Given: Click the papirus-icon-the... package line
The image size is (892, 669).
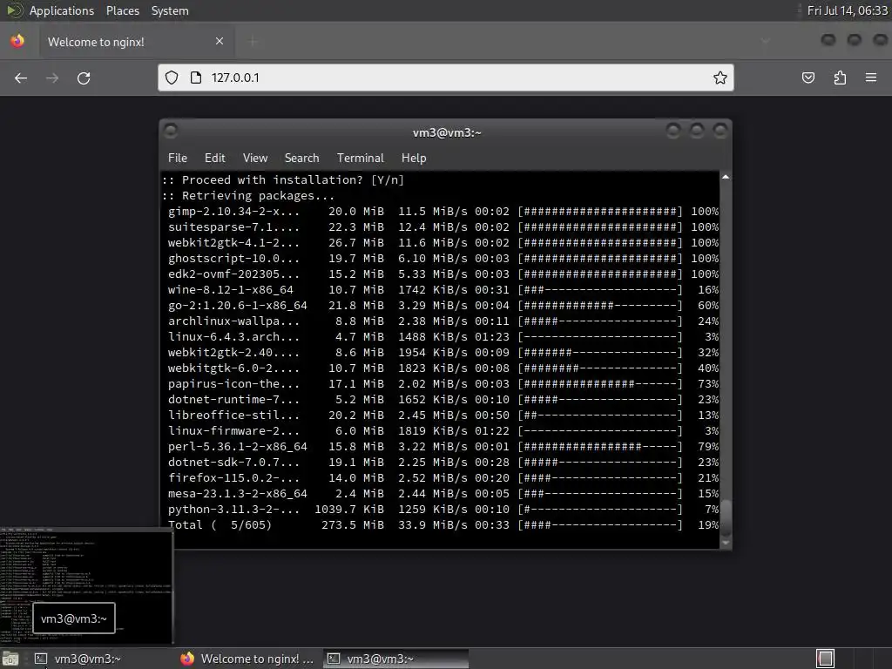Looking at the screenshot, I should click(443, 384).
